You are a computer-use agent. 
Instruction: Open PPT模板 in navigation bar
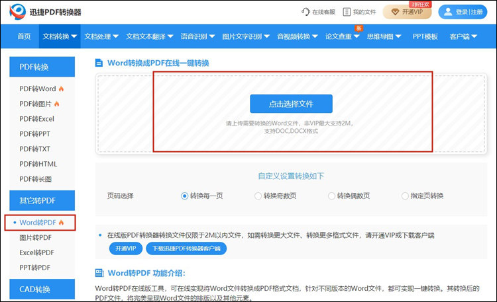pos(425,36)
